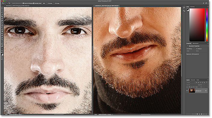212x118 pixels.
Task: Open the workspace switcher at top right
Action: click(207, 3)
